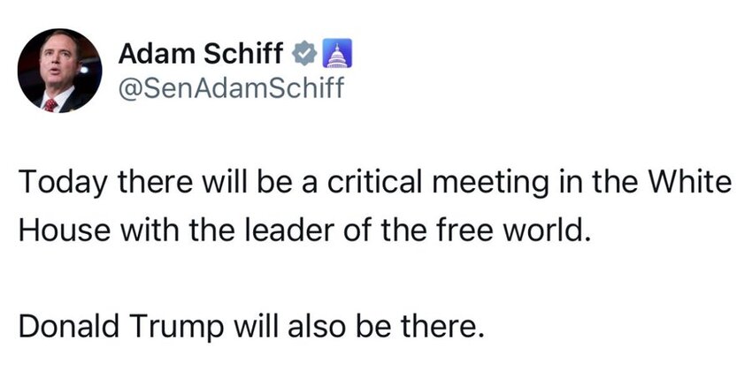Screen dimensions: 752x378
Task: Open the Adam Schiff display name
Action: click(x=201, y=53)
